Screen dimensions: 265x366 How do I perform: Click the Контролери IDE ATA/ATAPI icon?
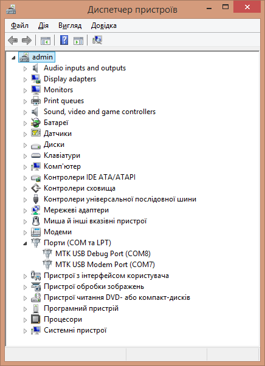tap(36, 178)
